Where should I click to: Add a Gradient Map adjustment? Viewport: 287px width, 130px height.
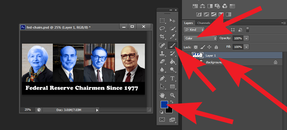(x=228, y=14)
